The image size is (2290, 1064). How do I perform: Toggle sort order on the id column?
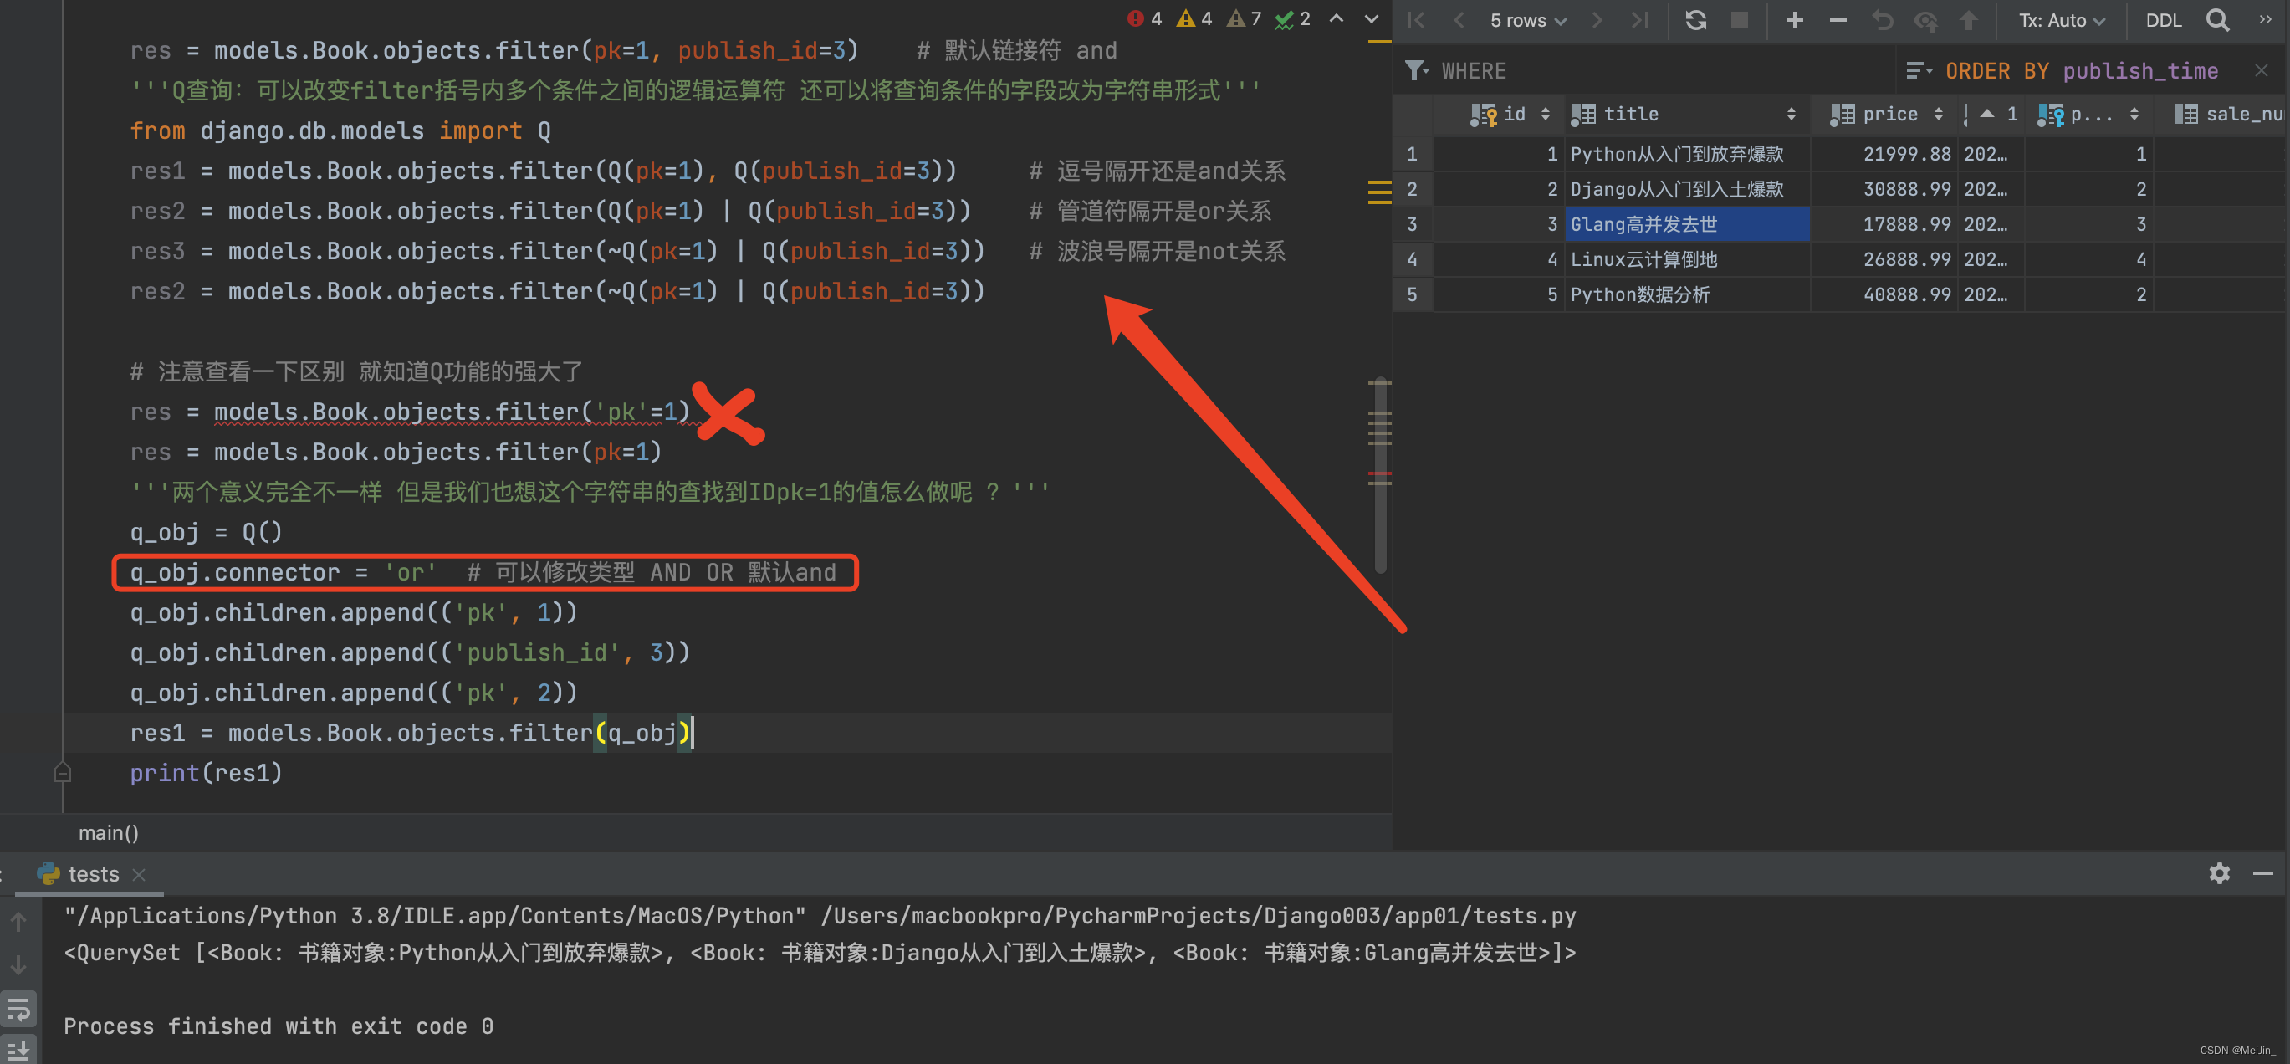[x=1545, y=114]
